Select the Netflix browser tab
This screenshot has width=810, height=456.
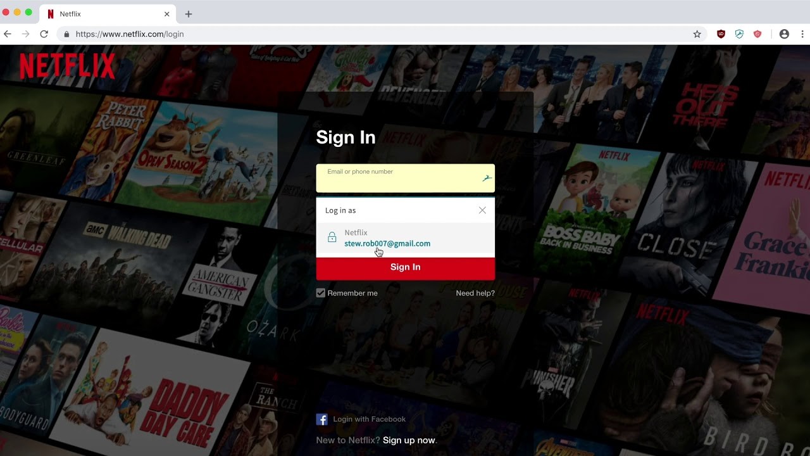[x=108, y=14]
